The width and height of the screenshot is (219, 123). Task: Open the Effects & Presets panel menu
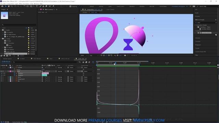click(x=216, y=20)
